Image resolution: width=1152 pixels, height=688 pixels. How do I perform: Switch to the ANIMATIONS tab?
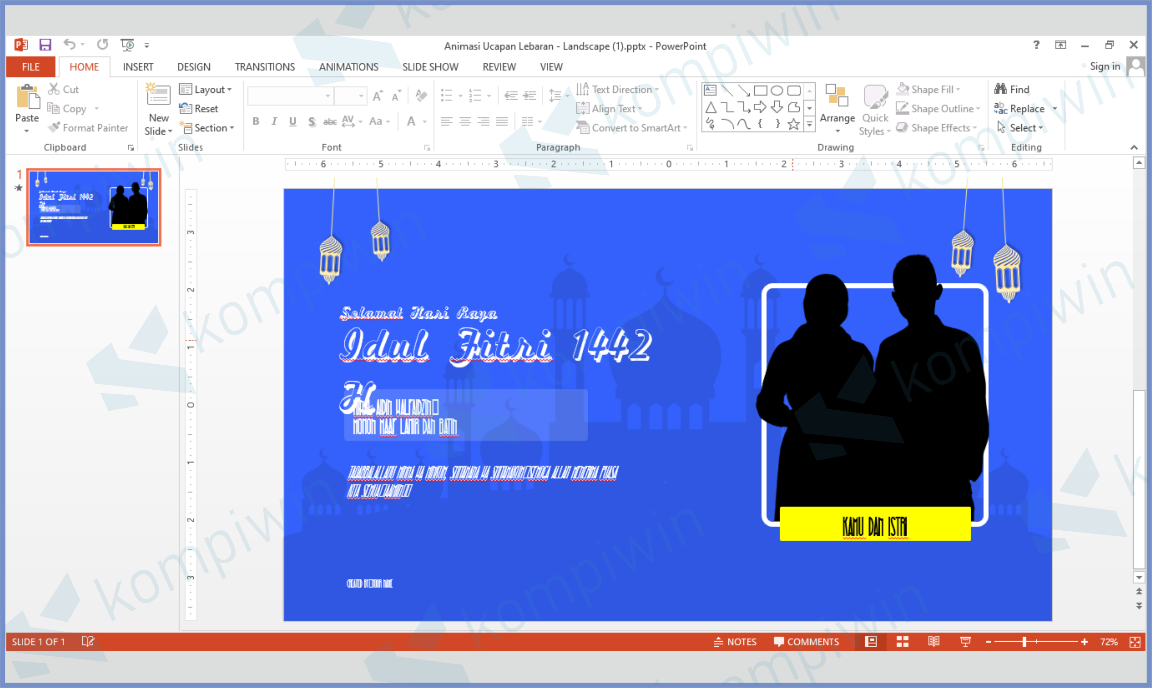coord(348,67)
